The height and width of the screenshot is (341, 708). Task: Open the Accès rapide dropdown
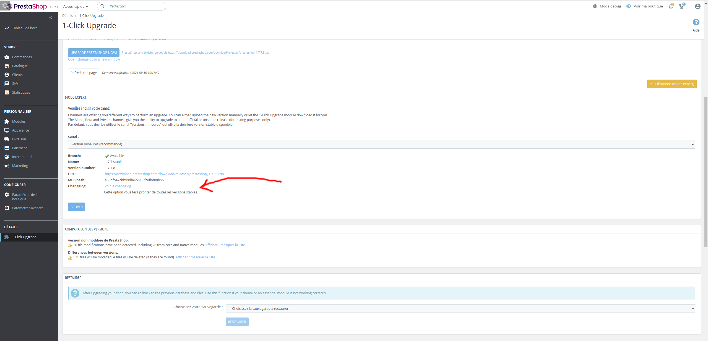76,6
